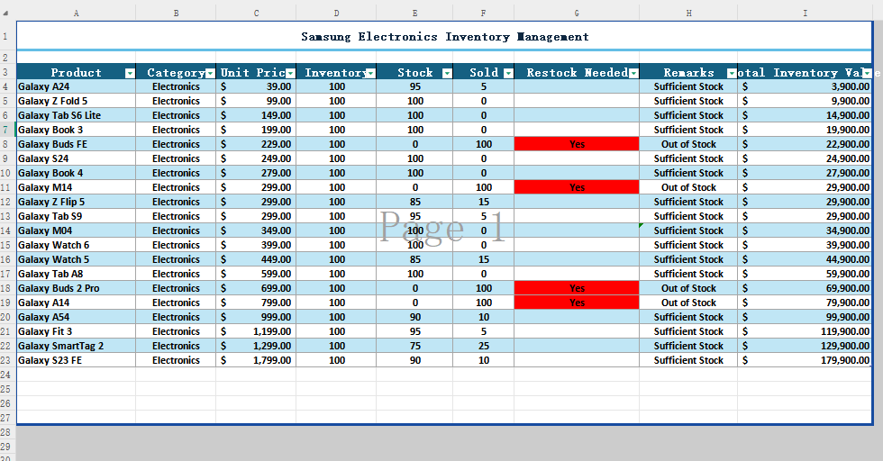Select the Galaxy S24 cell

point(76,158)
